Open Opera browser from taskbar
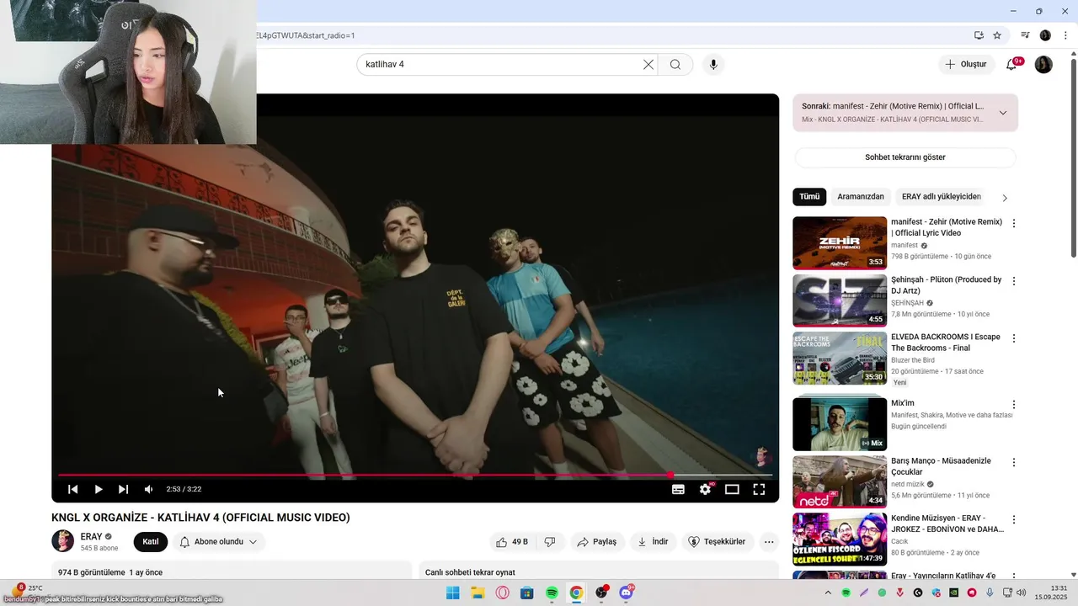1078x606 pixels. click(503, 593)
